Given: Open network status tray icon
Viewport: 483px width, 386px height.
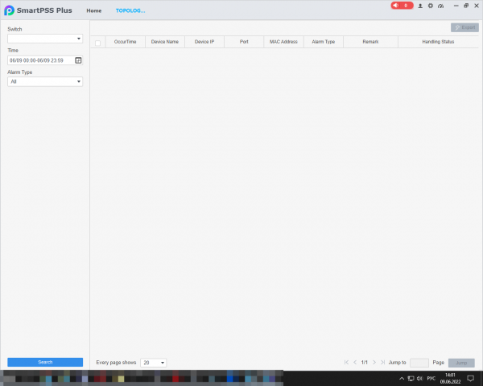Looking at the screenshot, I should 411,378.
